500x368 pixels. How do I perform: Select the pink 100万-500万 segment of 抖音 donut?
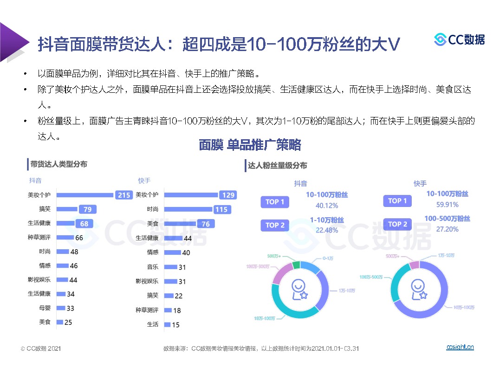pyautogui.click(x=281, y=273)
